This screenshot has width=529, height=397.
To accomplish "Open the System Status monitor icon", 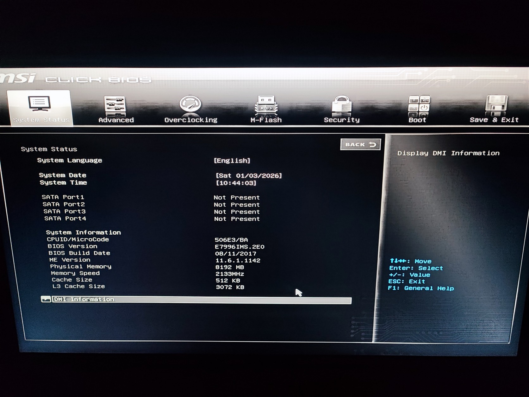I will coord(39,103).
